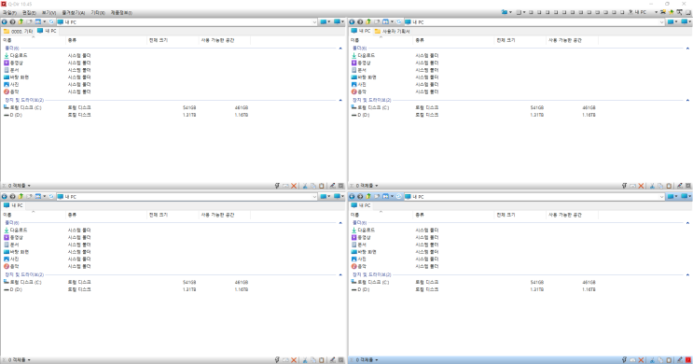Refresh the bottom-right pane

[399, 196]
